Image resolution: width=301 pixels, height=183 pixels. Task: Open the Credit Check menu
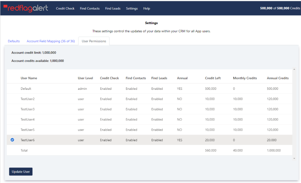65,8
